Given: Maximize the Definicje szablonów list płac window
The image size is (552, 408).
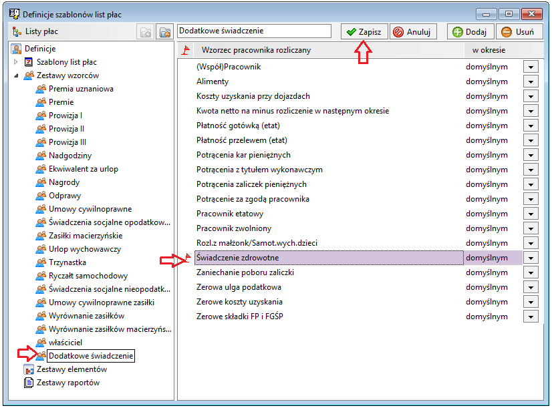Looking at the screenshot, I should tap(509, 14).
